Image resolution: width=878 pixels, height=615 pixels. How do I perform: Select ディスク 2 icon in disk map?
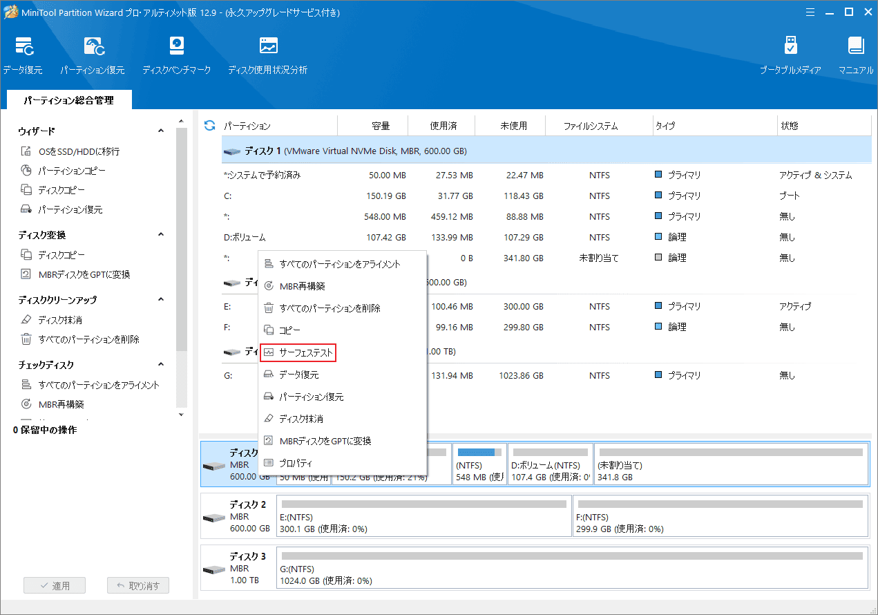(214, 516)
